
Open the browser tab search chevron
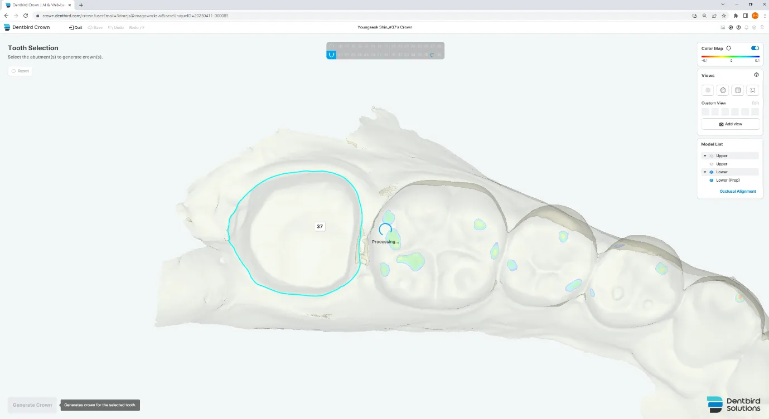pos(723,4)
